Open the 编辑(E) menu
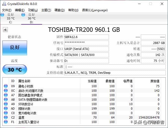Image resolution: width=168 pixels, height=128 pixels. tap(20, 10)
